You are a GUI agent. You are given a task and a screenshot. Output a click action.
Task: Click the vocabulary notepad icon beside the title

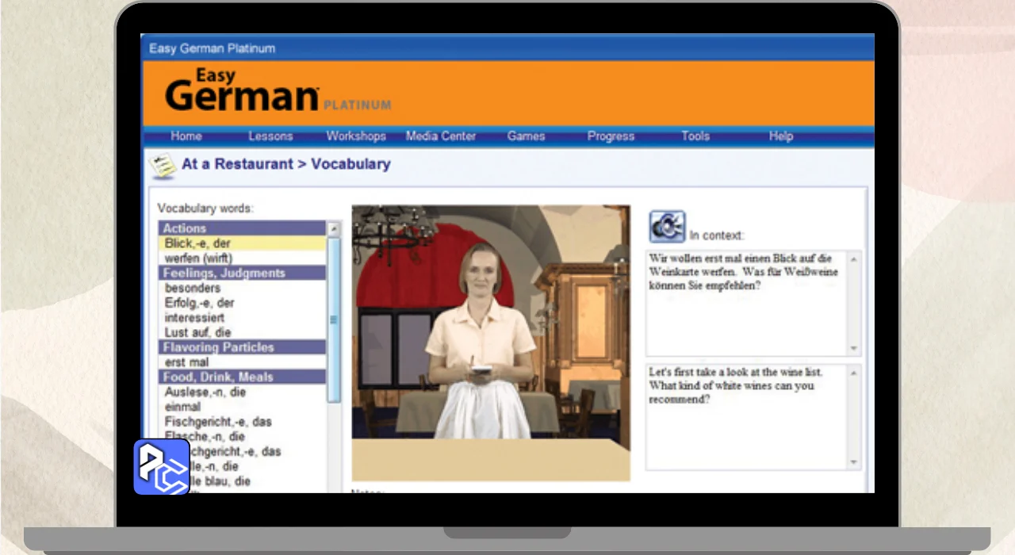(x=163, y=165)
